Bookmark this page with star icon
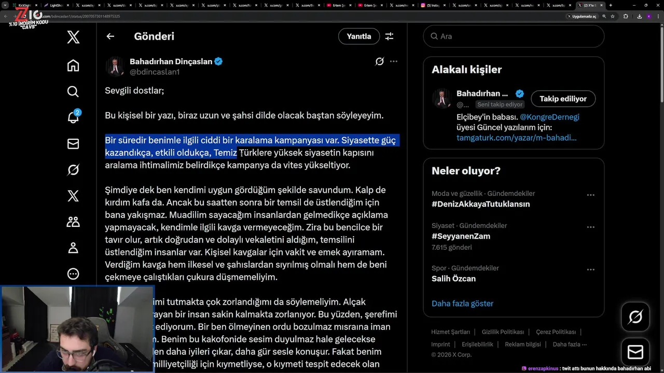The image size is (664, 373). click(x=613, y=16)
